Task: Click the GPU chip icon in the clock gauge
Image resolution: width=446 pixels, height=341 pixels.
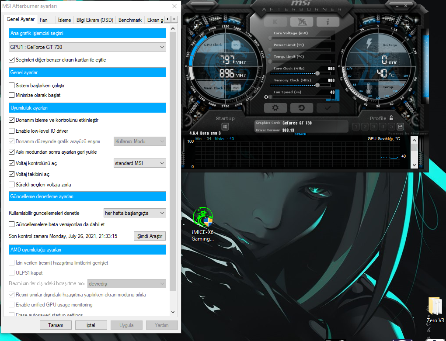Action: pyautogui.click(x=236, y=45)
